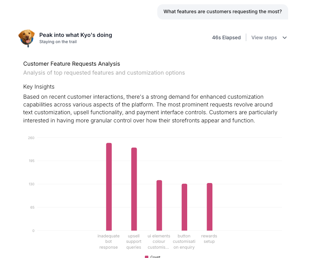The width and height of the screenshot is (320, 258).
Task: Click the ui elements colour customisation bar
Action: 159,205
